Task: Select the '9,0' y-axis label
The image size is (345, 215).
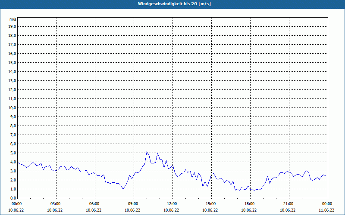Action: (13, 117)
